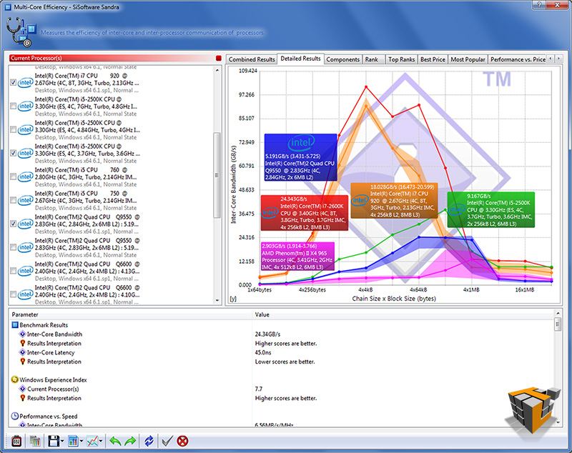Click the orange Core i7 920 legend box
The width and height of the screenshot is (572, 453).
tap(394, 201)
